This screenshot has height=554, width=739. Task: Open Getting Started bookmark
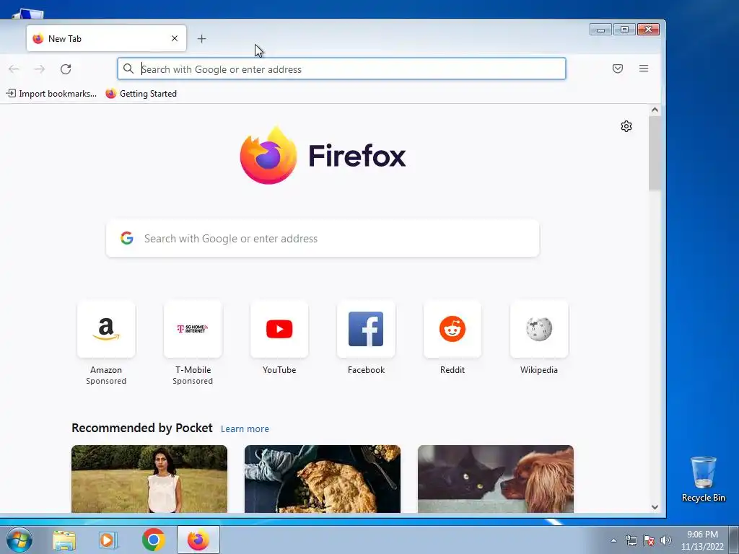[141, 94]
